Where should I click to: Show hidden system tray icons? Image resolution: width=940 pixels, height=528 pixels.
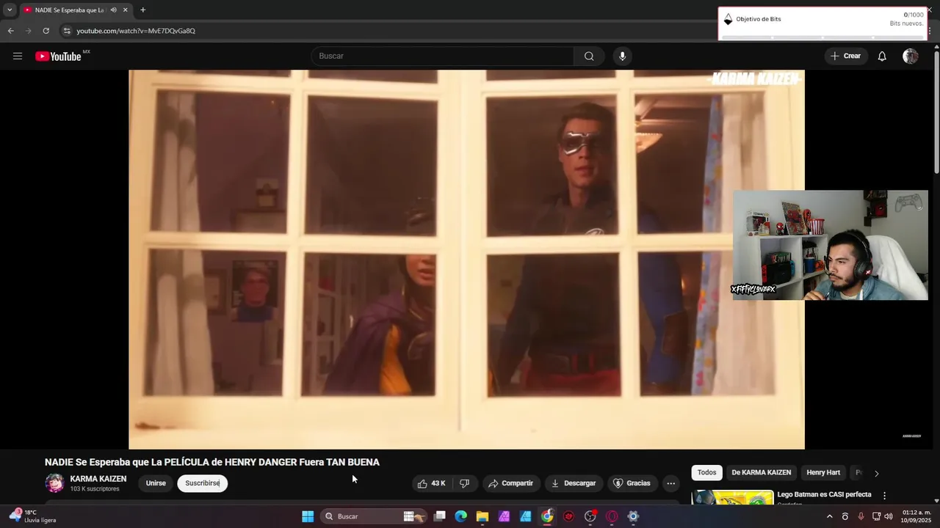pos(830,516)
